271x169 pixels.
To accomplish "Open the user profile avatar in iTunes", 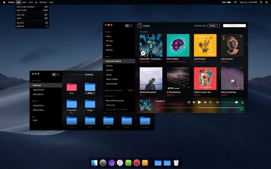I will point(140,25).
